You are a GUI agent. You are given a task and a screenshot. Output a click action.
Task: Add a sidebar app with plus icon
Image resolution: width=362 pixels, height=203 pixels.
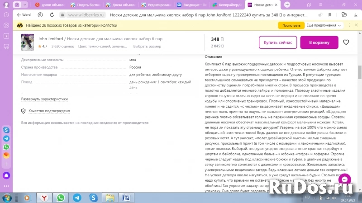[6, 164]
